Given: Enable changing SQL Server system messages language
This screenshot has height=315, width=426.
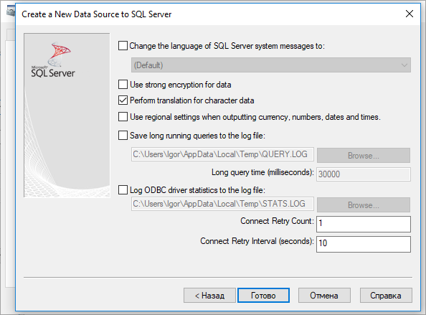Looking at the screenshot, I should pyautogui.click(x=123, y=46).
